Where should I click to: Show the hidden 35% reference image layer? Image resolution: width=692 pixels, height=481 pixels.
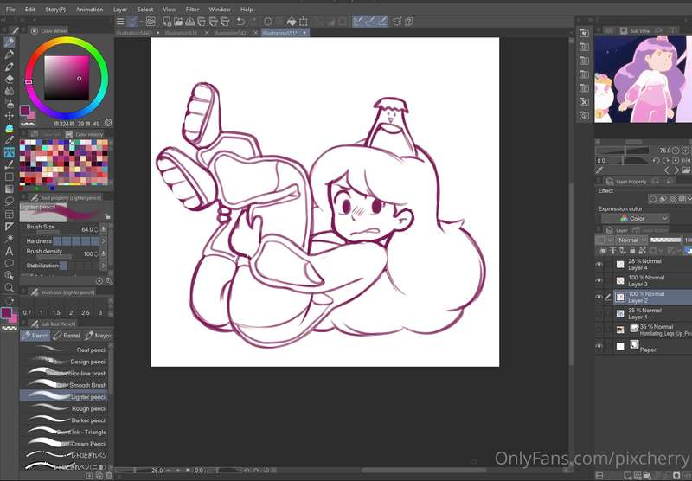[x=599, y=330]
